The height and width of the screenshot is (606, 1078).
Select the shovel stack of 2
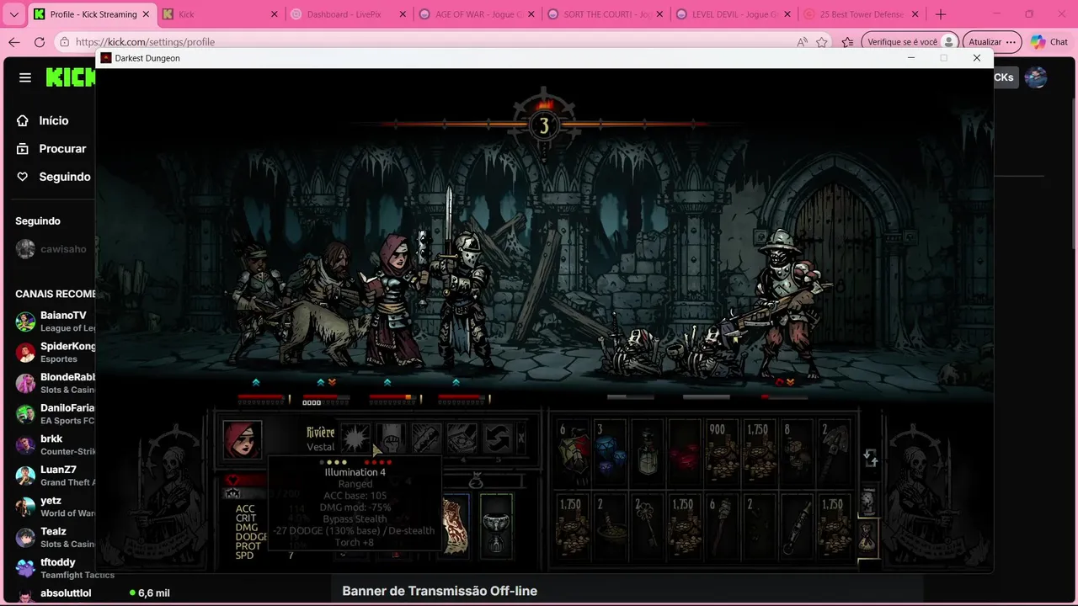[833, 452]
